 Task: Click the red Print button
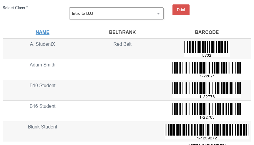tap(181, 10)
